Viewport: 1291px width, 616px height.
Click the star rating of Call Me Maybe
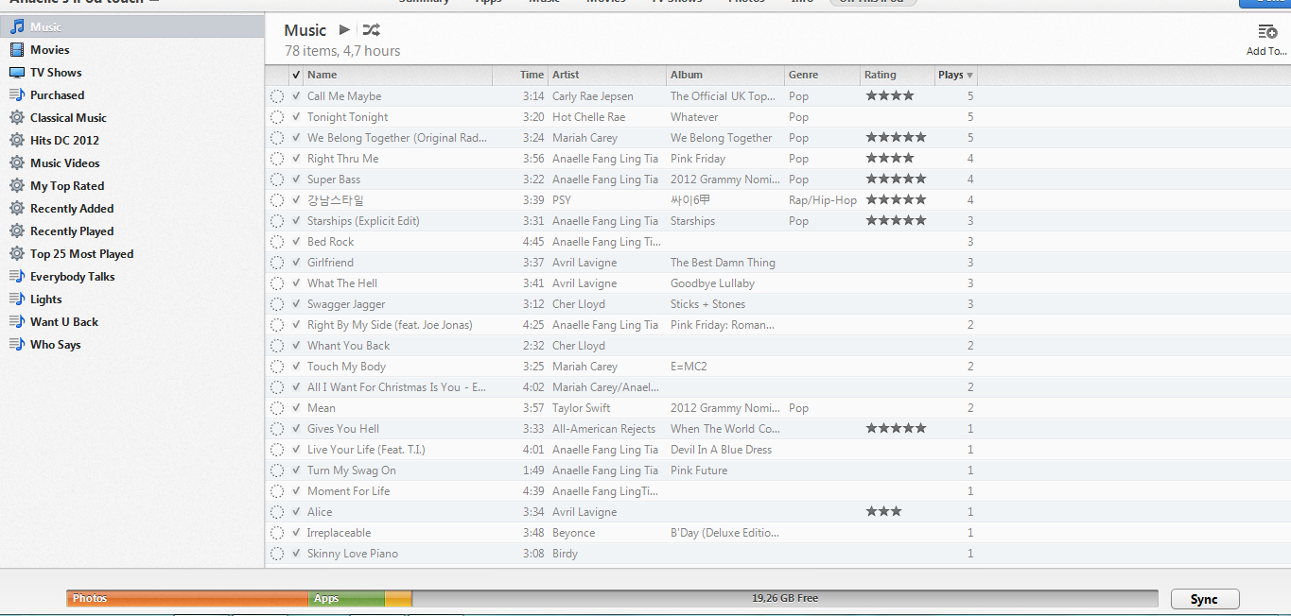click(x=890, y=95)
